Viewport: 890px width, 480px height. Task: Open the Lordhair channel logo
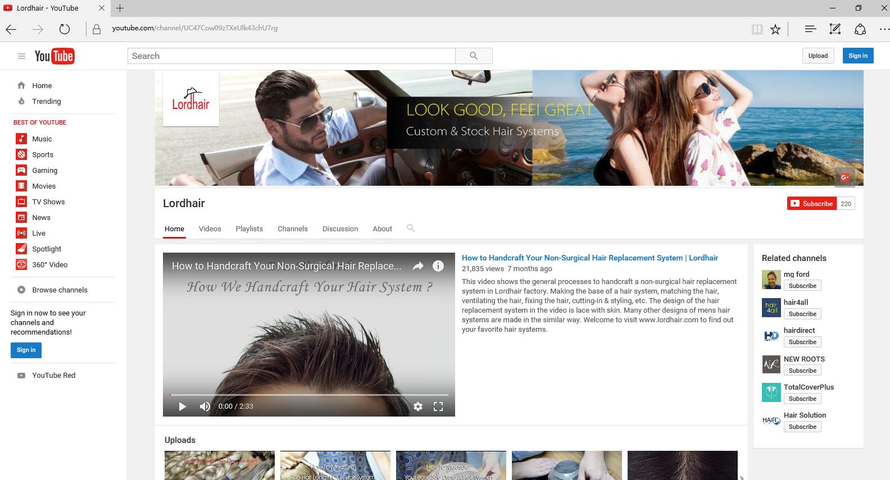click(x=191, y=98)
